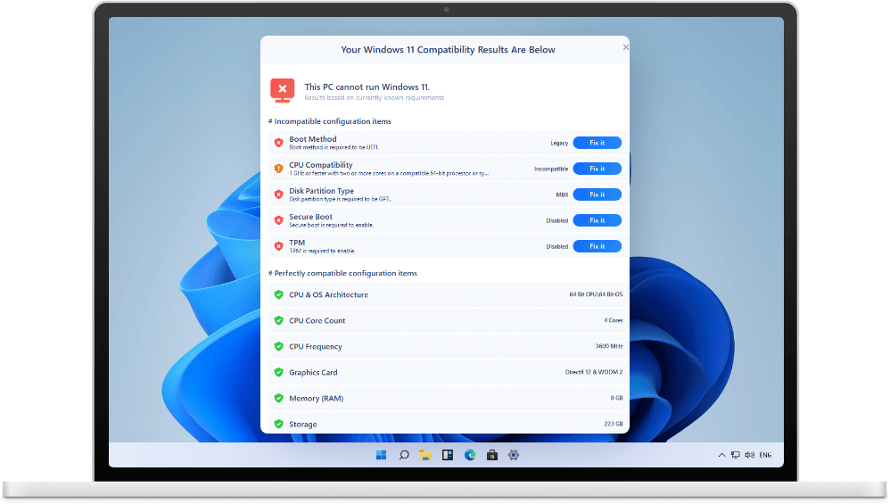Close the compatibility results dialog
890x504 pixels.
625,47
